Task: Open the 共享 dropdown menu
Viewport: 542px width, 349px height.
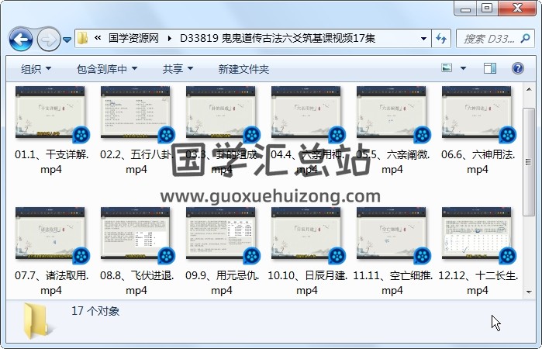Action: click(x=178, y=69)
